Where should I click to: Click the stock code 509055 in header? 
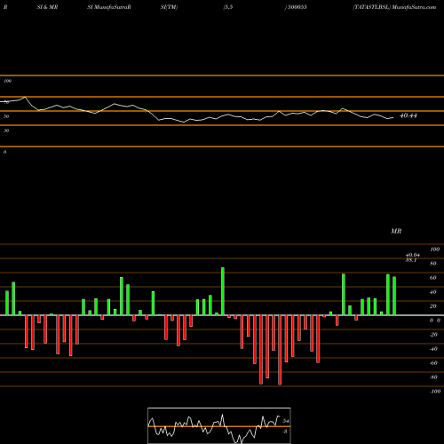coord(297,7)
